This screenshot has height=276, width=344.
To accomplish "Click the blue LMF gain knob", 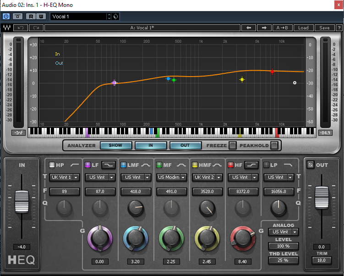I will tap(136, 238).
